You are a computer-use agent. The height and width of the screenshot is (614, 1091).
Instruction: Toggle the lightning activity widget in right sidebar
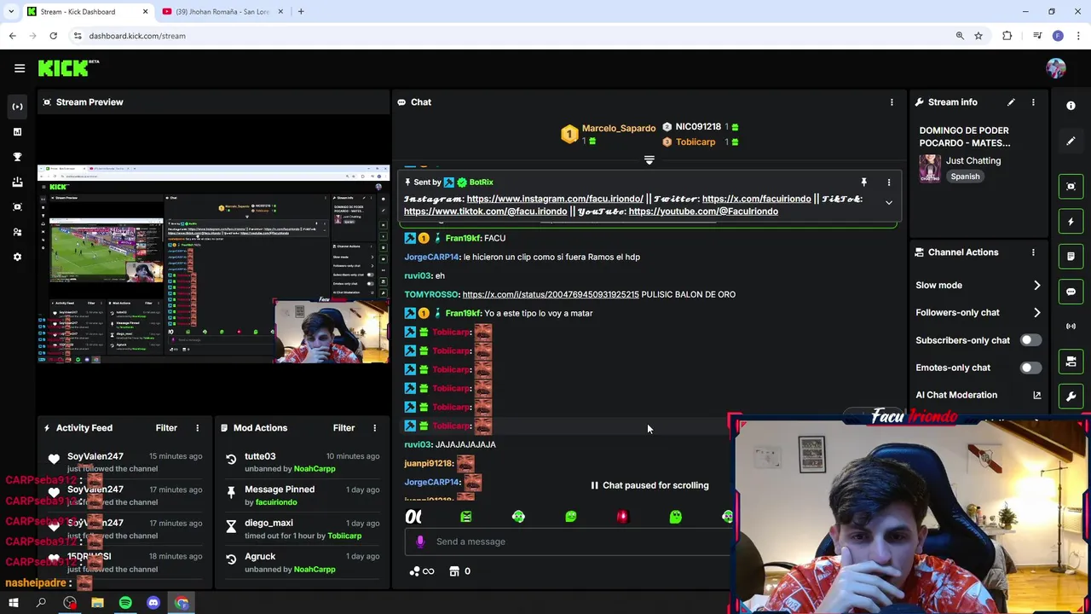pyautogui.click(x=1071, y=222)
